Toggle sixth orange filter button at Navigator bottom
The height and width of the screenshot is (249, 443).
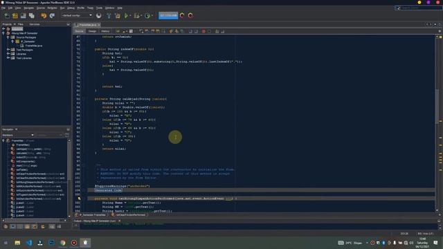43,226
